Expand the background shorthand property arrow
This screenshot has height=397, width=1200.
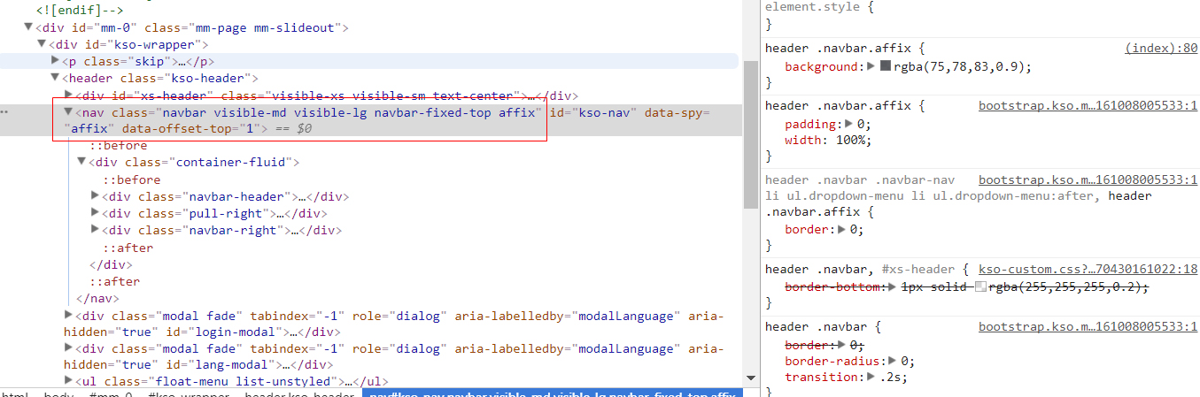[x=871, y=66]
